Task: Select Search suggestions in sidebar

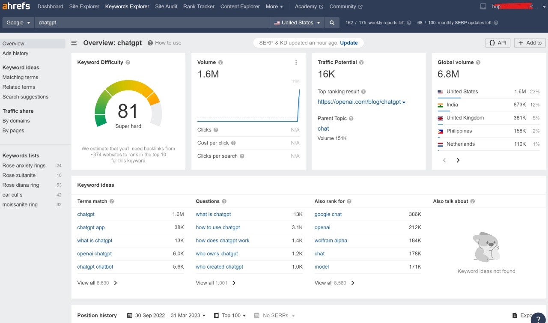Action: tap(25, 97)
